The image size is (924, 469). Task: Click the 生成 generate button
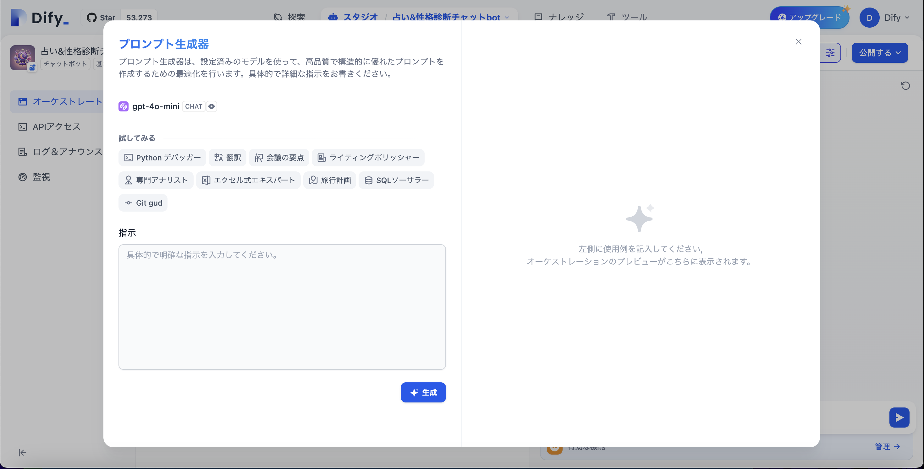point(423,392)
